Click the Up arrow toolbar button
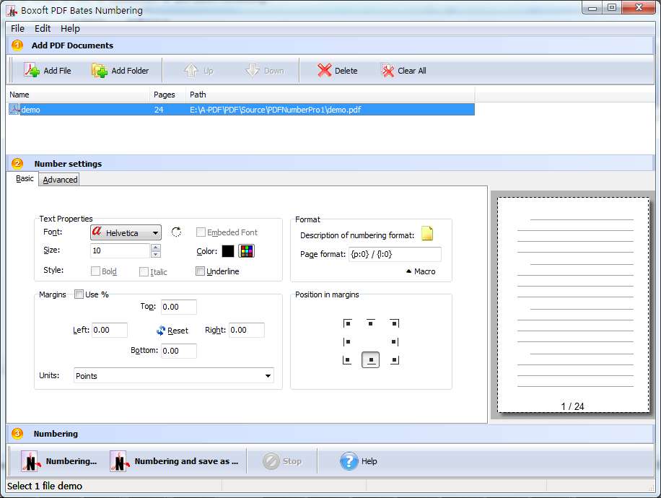The width and height of the screenshot is (661, 498). tap(198, 71)
